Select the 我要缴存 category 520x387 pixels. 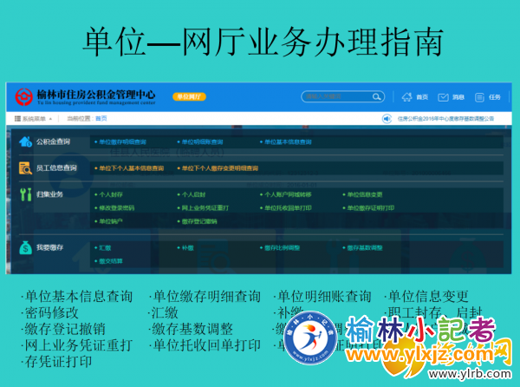click(x=49, y=247)
